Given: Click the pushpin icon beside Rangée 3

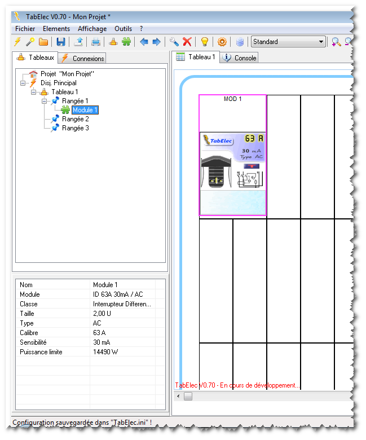Looking at the screenshot, I should coord(55,128).
